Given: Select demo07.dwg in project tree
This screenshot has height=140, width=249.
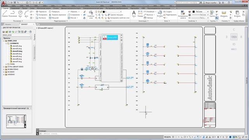Looking at the screenshot, I should click(17, 61).
